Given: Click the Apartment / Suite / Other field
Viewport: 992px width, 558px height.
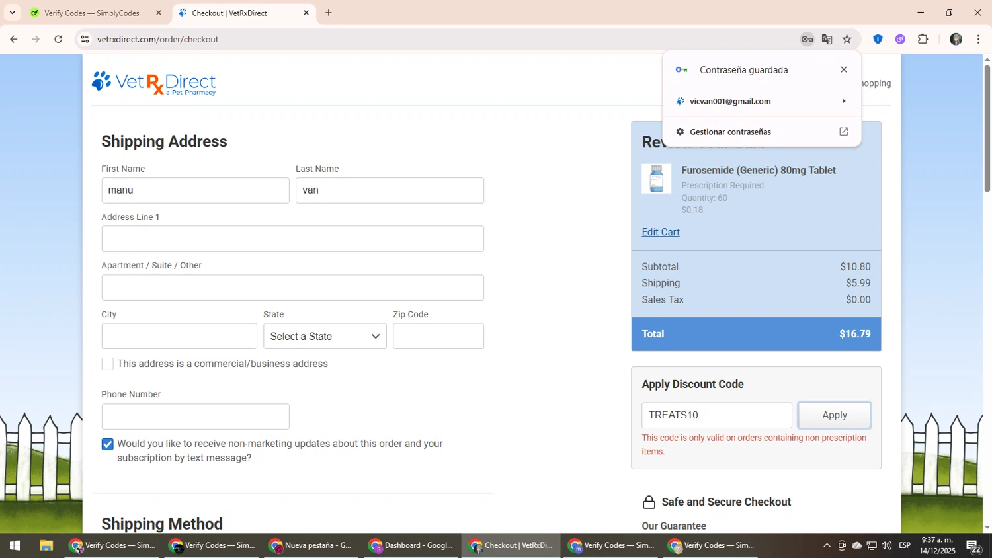Looking at the screenshot, I should pos(292,288).
